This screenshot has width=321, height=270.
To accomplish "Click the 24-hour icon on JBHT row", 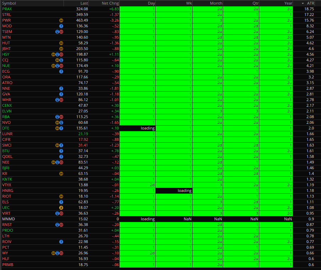I will pyautogui.click(x=61, y=49).
